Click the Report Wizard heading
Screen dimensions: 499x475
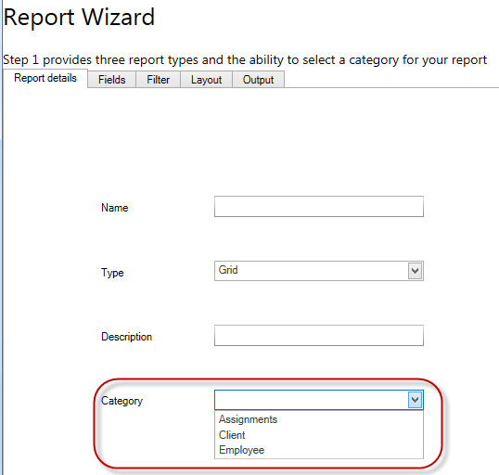point(79,17)
